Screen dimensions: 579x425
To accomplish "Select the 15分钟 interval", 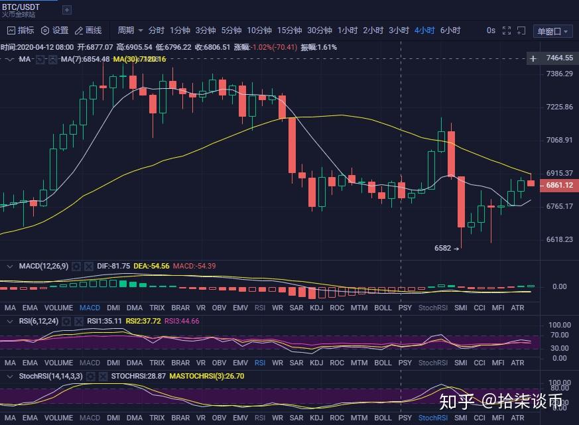I will 289,30.
